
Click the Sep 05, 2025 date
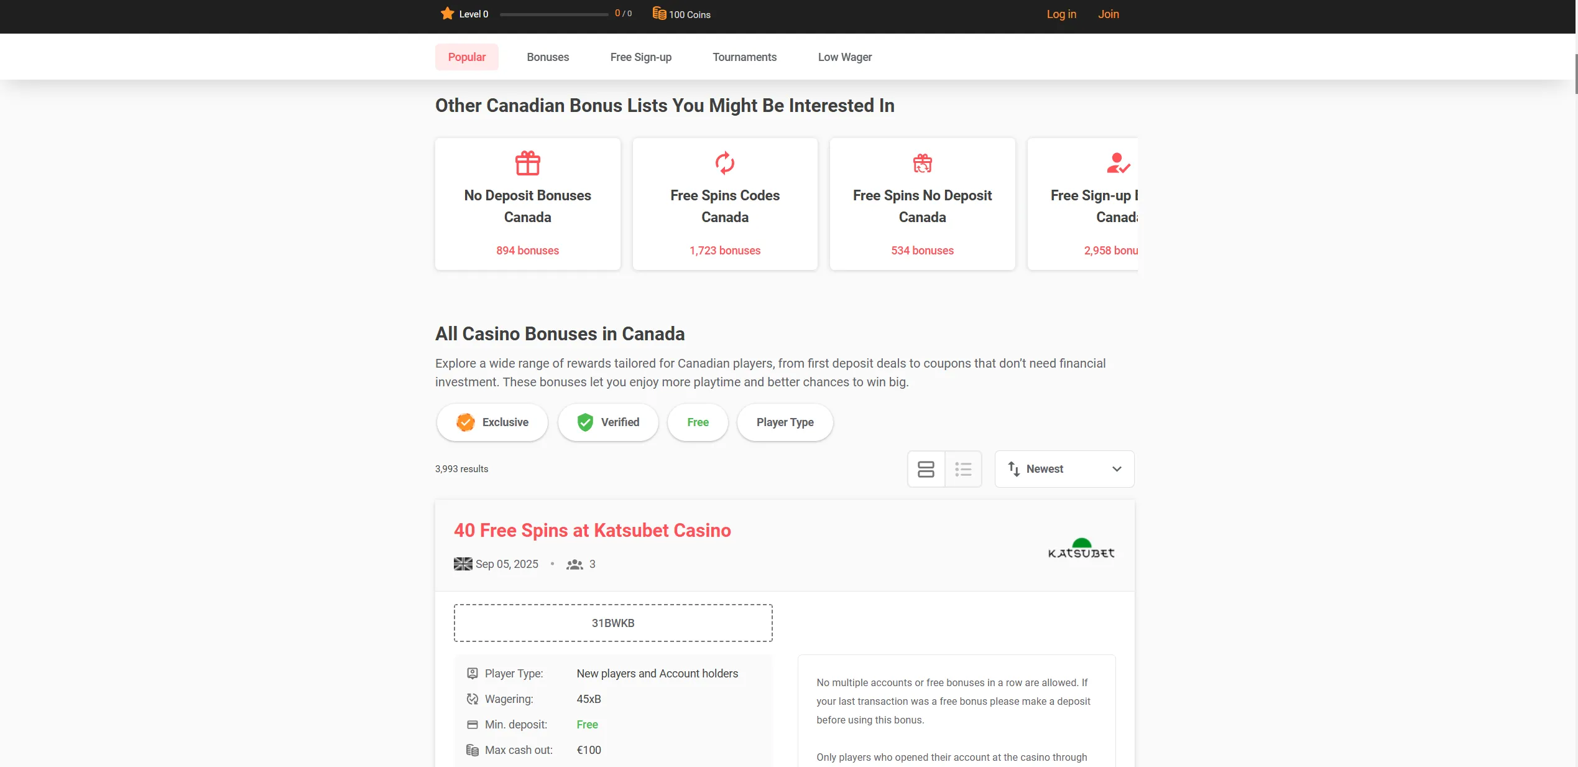point(507,564)
